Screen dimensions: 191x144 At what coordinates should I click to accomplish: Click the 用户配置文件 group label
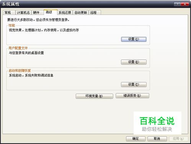(x=18, y=48)
